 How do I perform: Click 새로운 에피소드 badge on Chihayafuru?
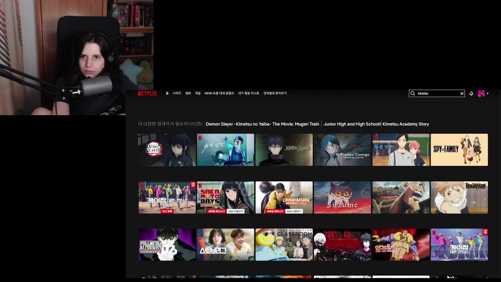[275, 211]
